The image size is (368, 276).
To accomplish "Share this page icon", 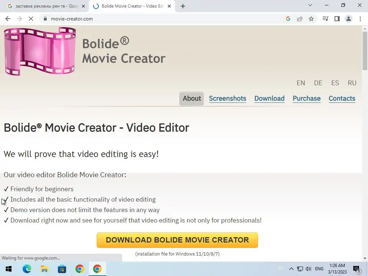I will coord(300,19).
